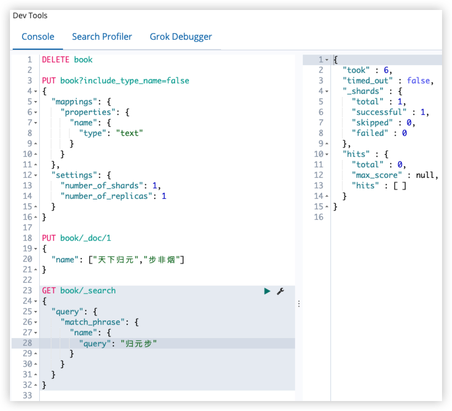Screen dimensions: 452x411
Task: Collapse "name" block at line 7
Action: point(36,123)
